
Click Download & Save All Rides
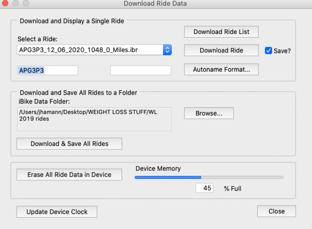coord(69,144)
